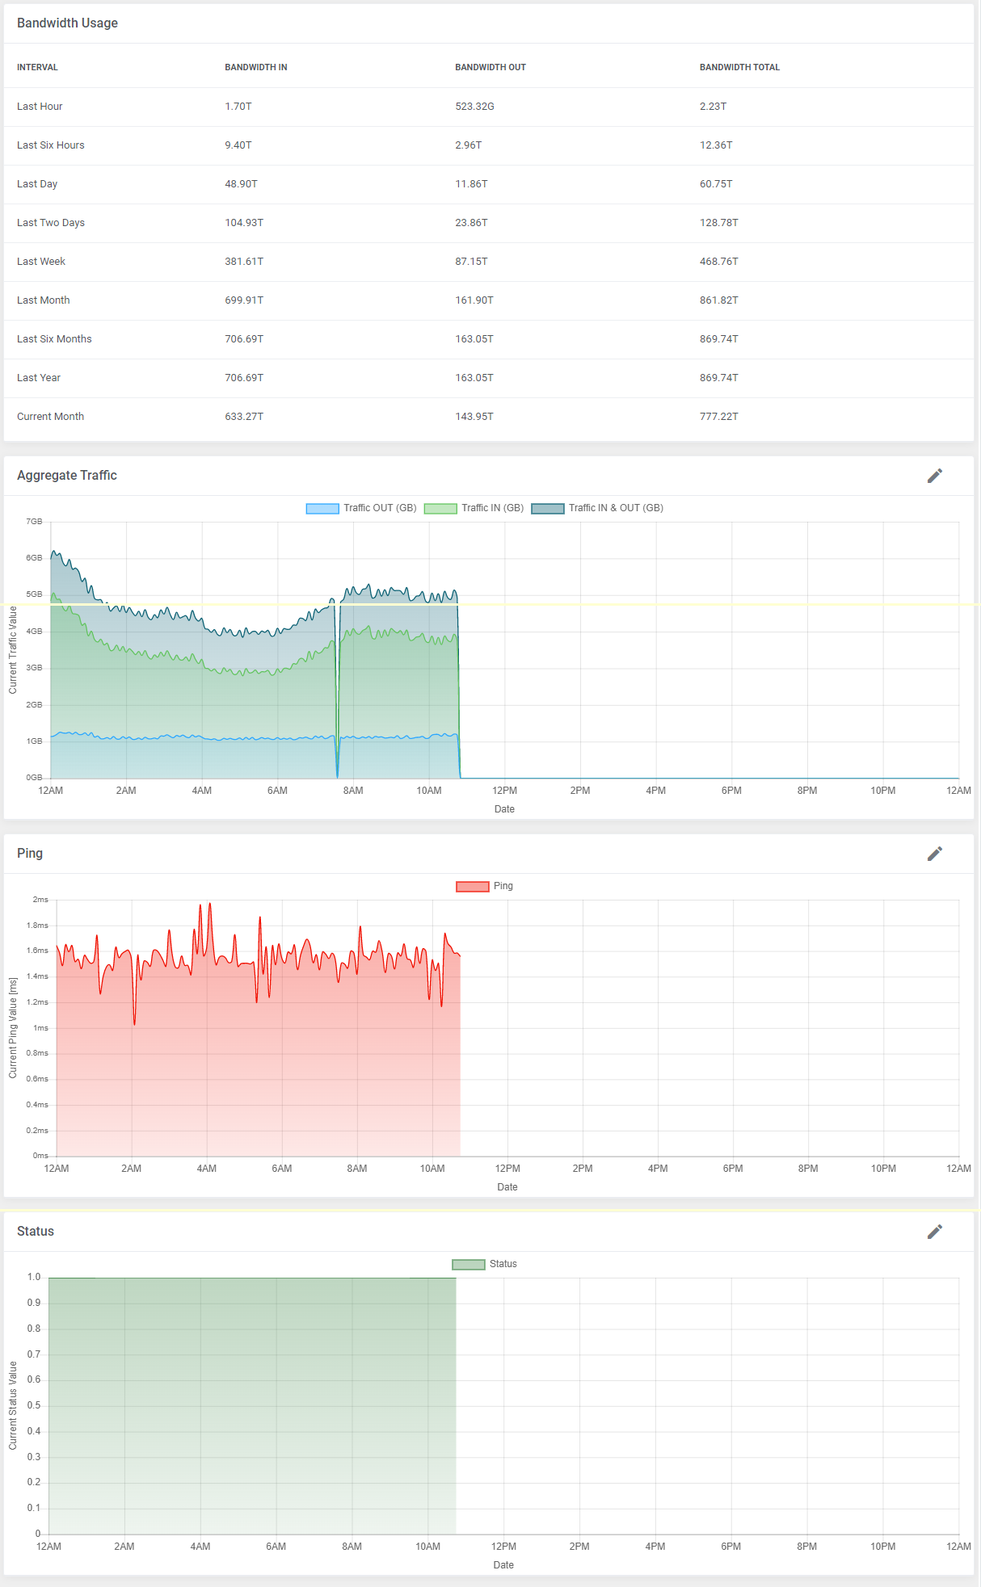This screenshot has height=1587, width=981.
Task: Click the 'Last Six Hours' row label
Action: pyautogui.click(x=51, y=145)
